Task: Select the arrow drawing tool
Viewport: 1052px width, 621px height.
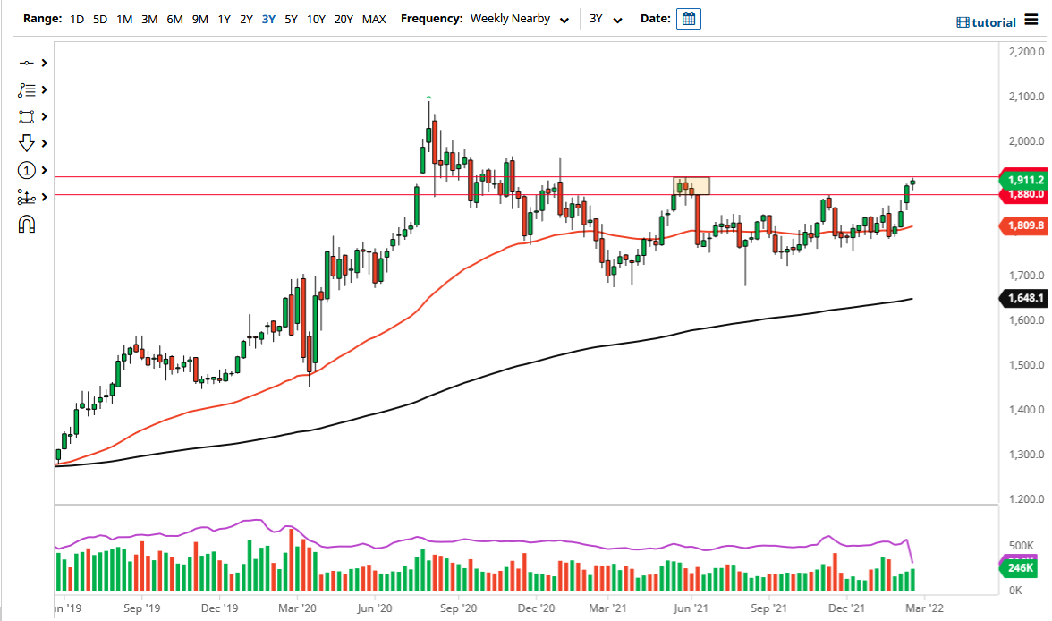Action: (x=24, y=143)
